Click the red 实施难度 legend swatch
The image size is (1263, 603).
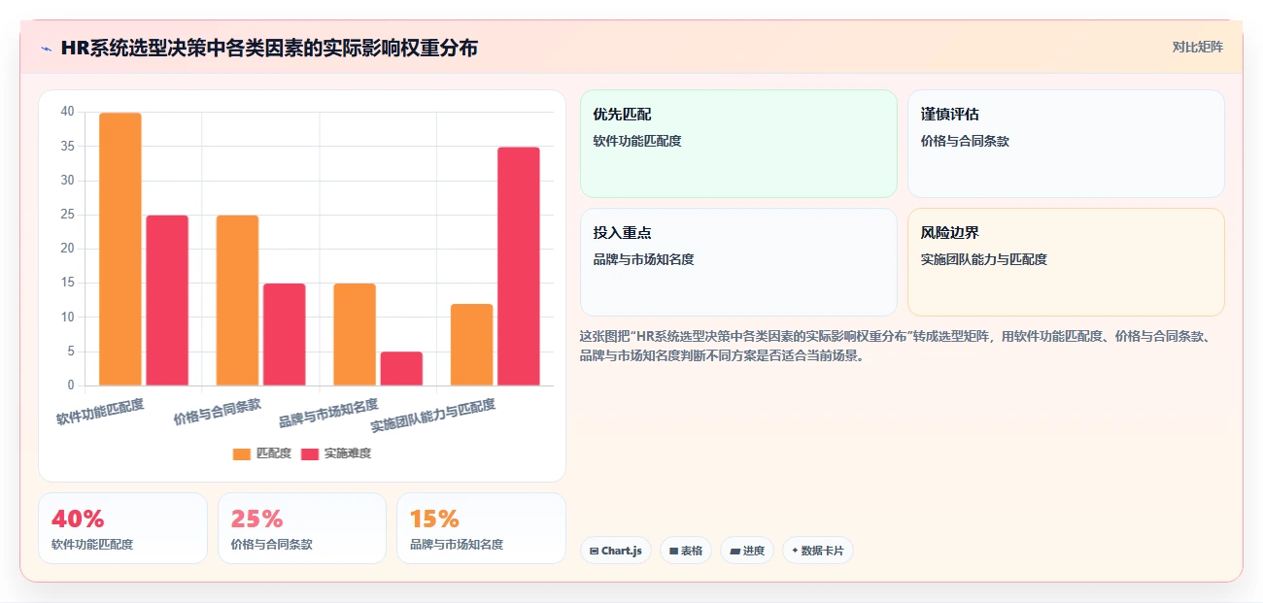click(310, 453)
